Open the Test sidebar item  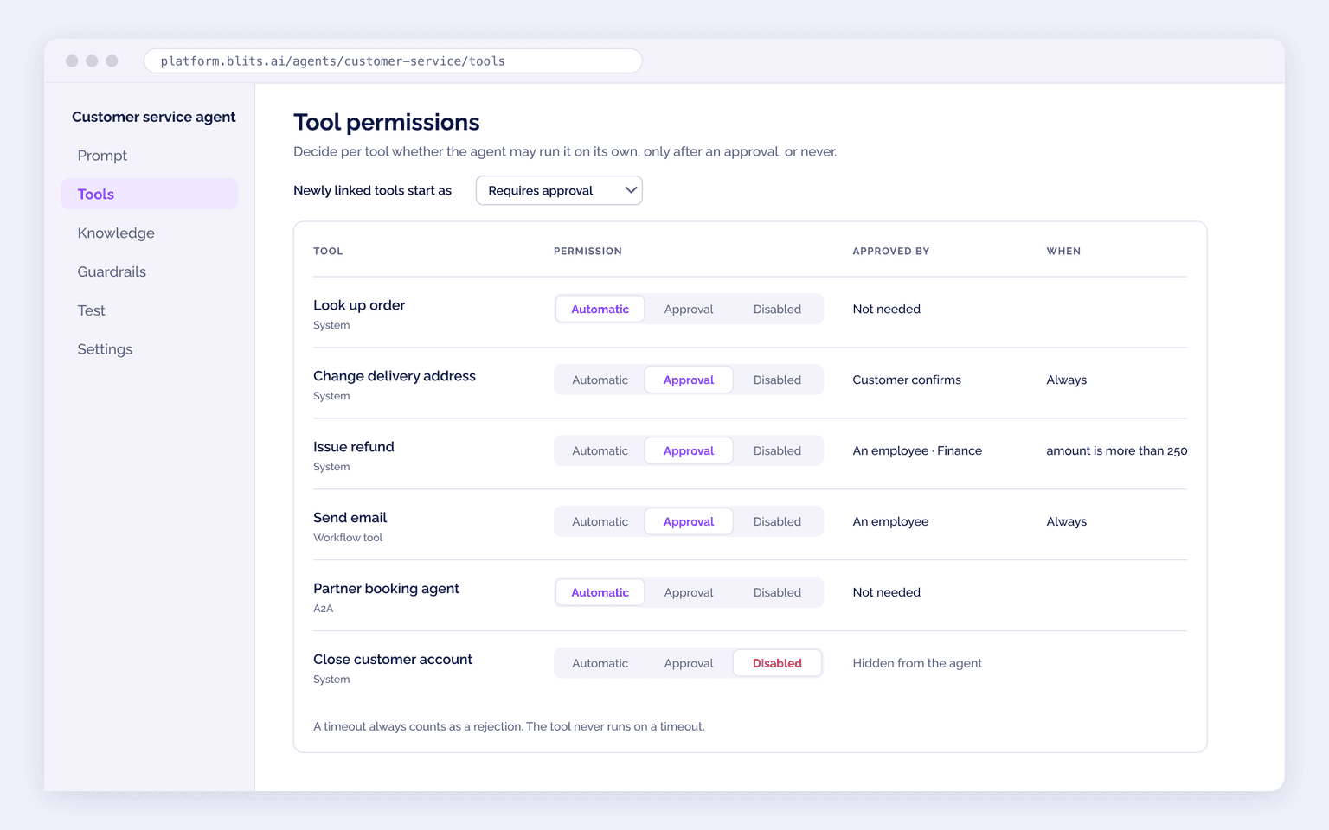[x=149, y=310]
